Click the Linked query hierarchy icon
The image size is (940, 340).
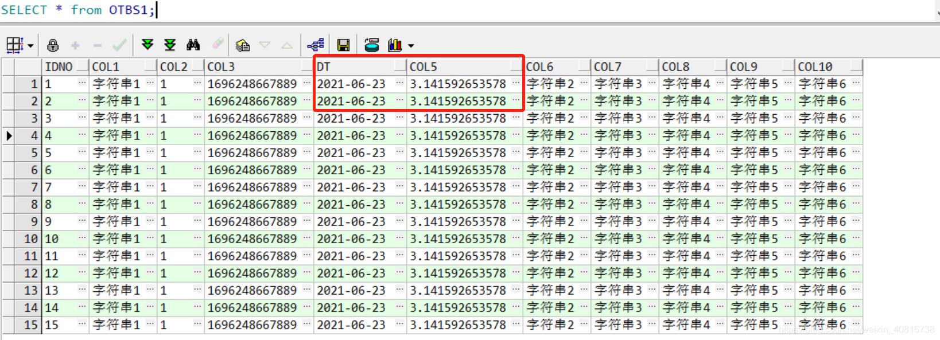pyautogui.click(x=316, y=45)
